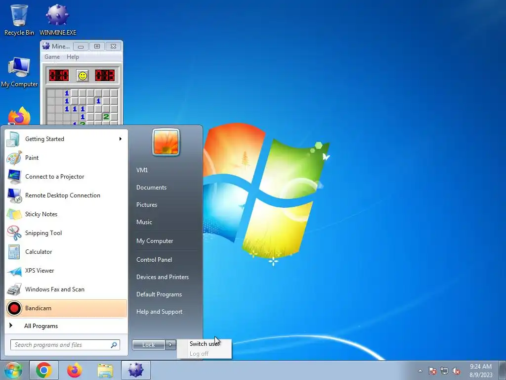Click the Calculator icon
The height and width of the screenshot is (380, 506).
pos(14,252)
